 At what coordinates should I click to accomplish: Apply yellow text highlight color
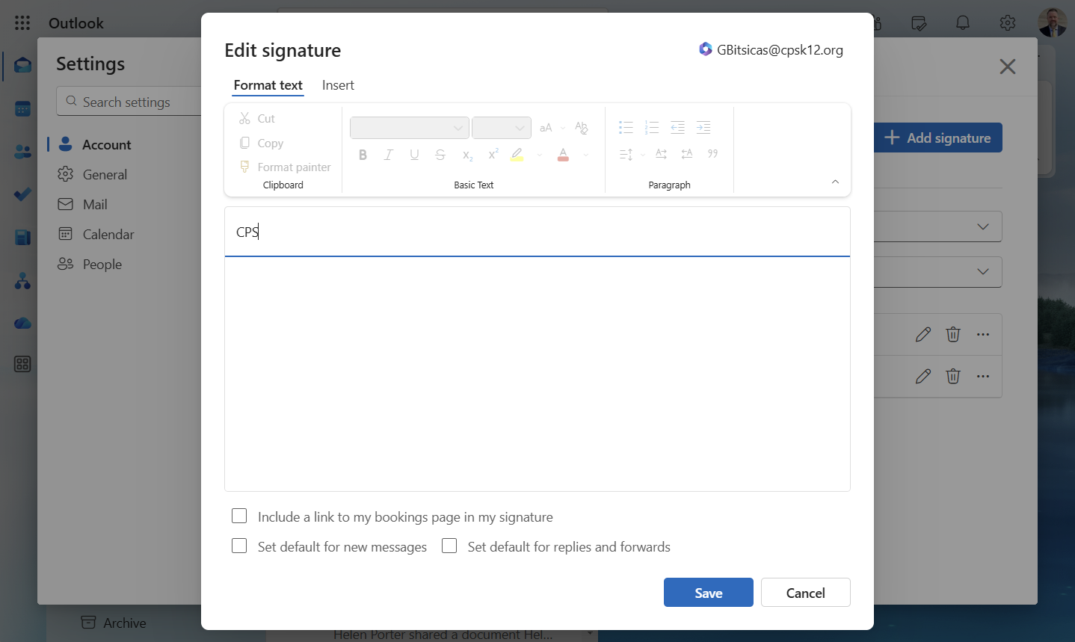(x=517, y=155)
